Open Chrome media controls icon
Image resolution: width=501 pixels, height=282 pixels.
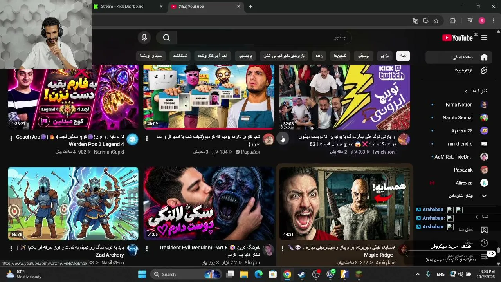[x=470, y=21]
